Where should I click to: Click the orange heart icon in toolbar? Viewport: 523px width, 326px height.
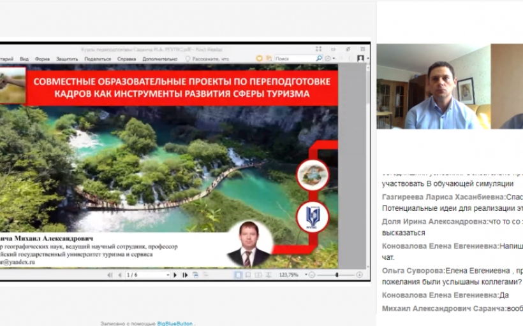click(x=259, y=59)
